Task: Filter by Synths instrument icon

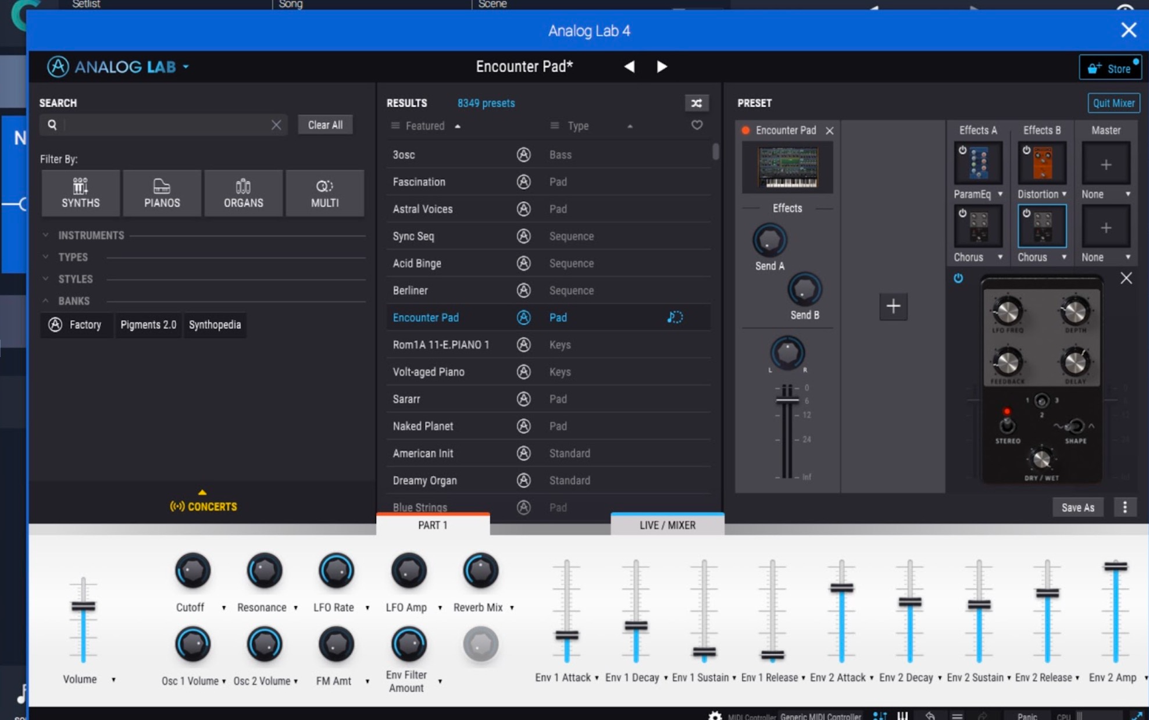Action: [x=81, y=193]
